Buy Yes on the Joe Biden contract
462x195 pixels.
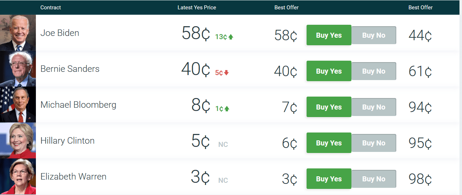(x=329, y=35)
